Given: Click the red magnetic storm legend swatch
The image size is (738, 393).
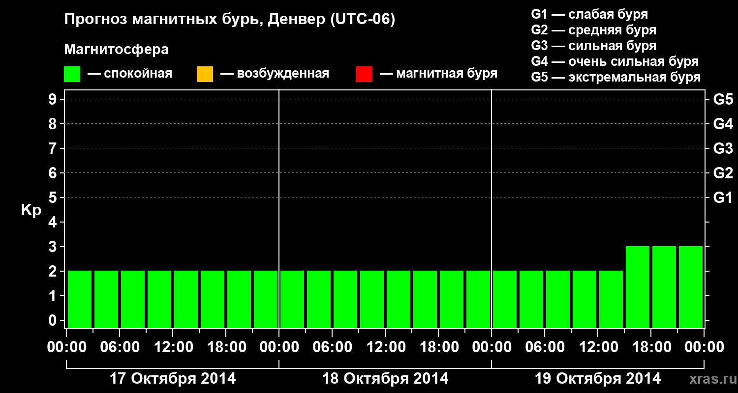Looking at the screenshot, I should [364, 74].
